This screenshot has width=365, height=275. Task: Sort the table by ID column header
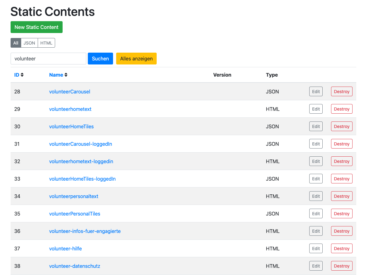point(17,75)
